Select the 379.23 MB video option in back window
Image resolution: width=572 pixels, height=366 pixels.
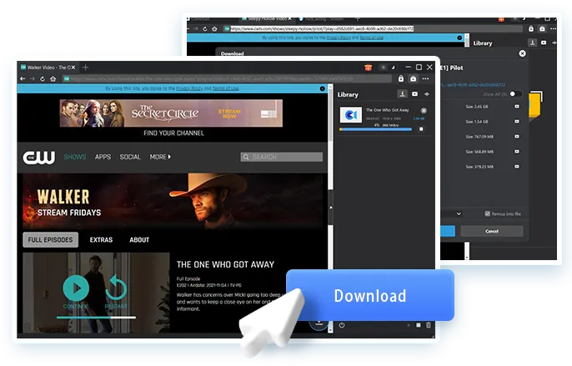tap(517, 167)
